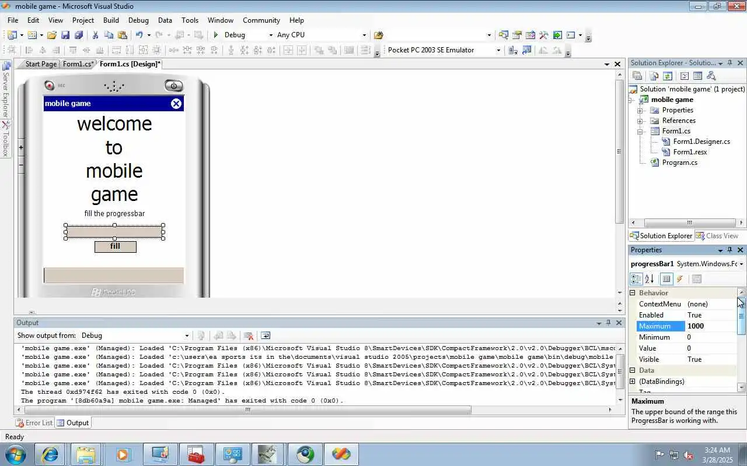The width and height of the screenshot is (747, 466).
Task: Open Show output from Debug dropdown
Action: 187,336
